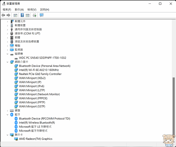Toggle the console tree pane toolbar icon
Image resolution: width=176 pixels, height=147 pixels.
click(x=15, y=15)
